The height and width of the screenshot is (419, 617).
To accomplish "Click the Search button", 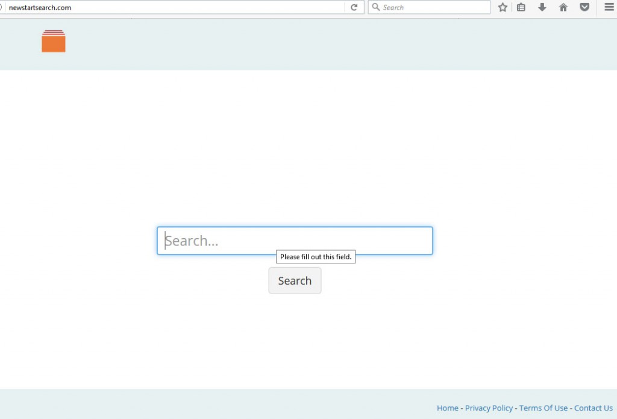I will coord(295,280).
